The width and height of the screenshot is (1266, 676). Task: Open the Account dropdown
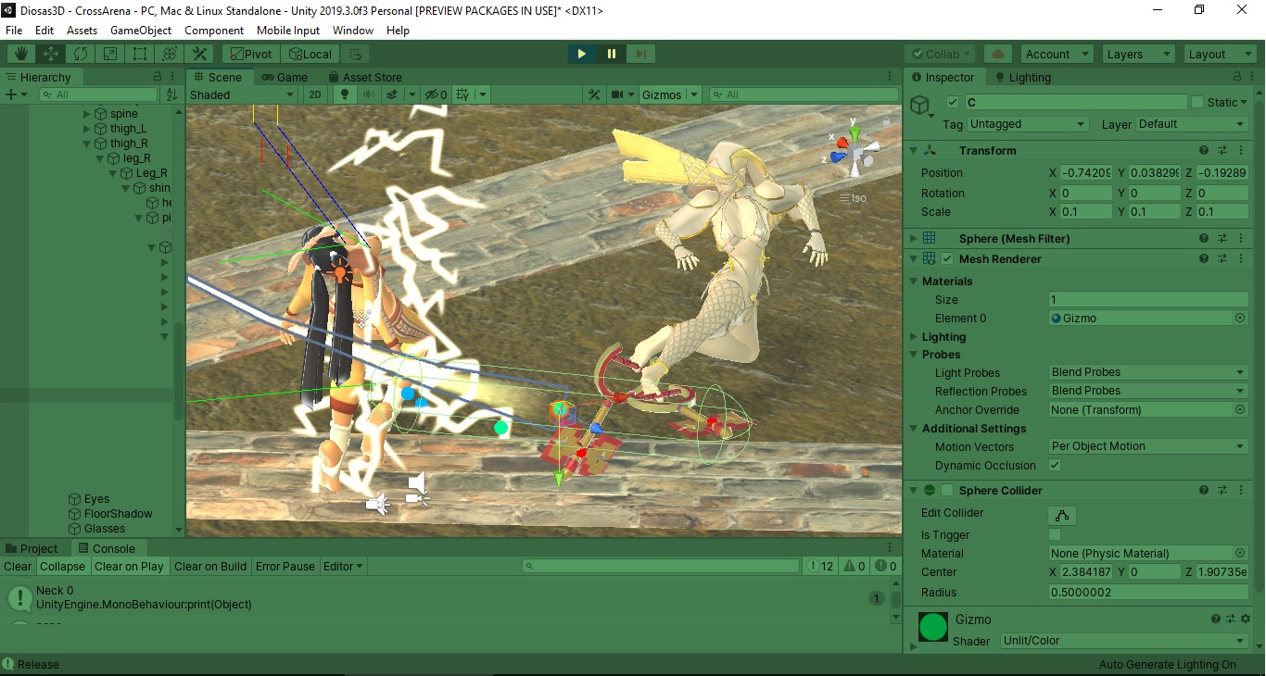click(1057, 54)
